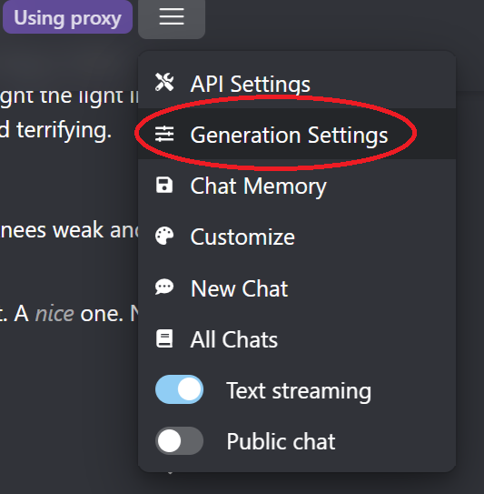This screenshot has width=484, height=494.
Task: Open the hamburger menu button
Action: 172,17
